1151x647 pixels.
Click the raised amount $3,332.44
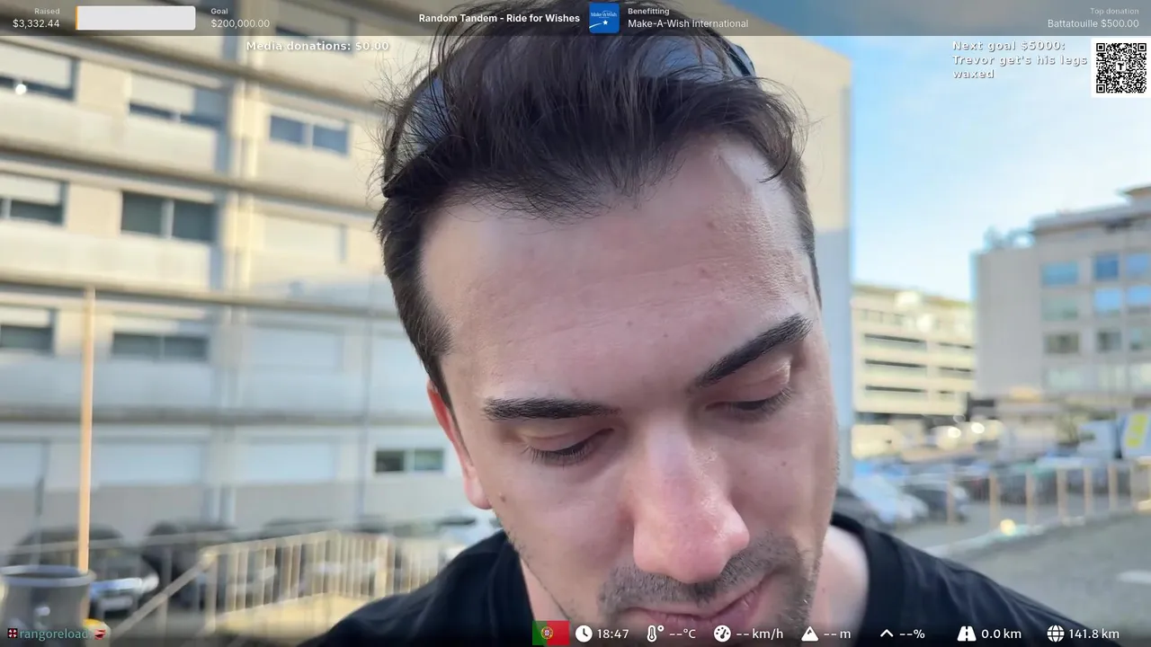(x=36, y=23)
